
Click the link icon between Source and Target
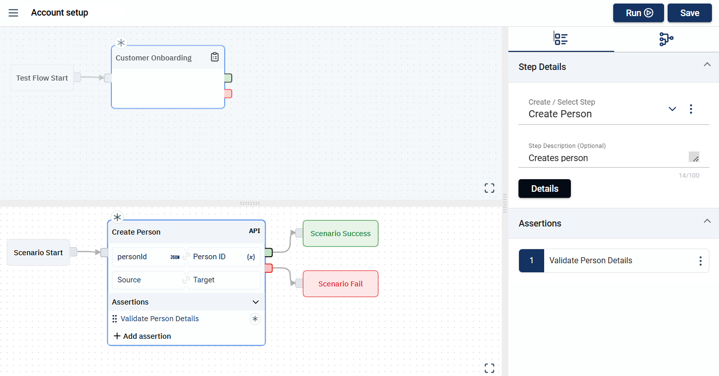click(186, 280)
